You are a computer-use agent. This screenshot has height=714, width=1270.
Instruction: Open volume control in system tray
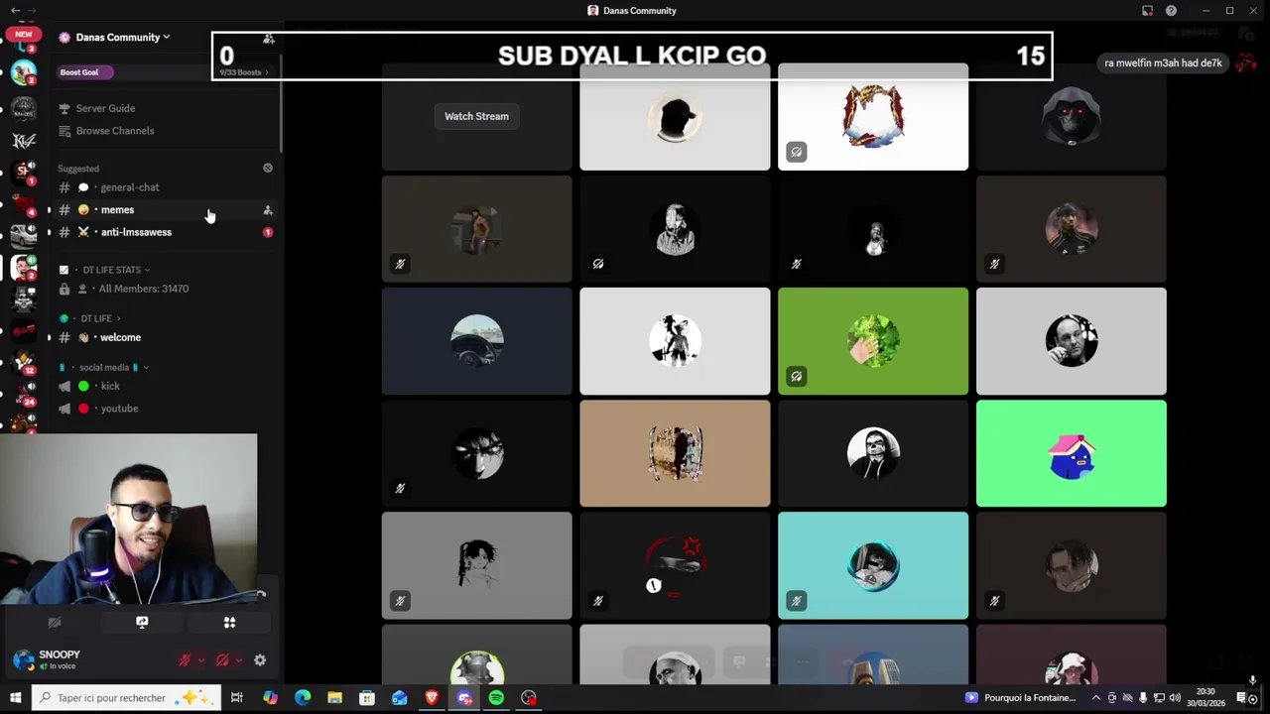pyautogui.click(x=1175, y=698)
